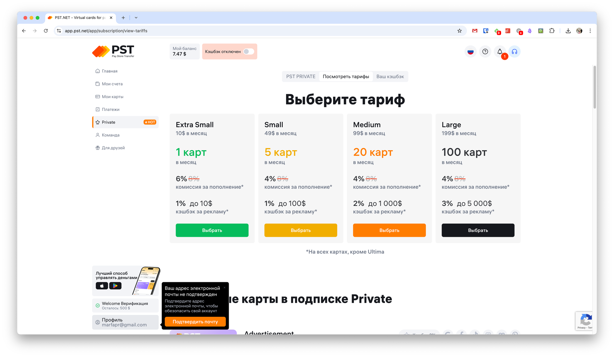614x357 pixels.
Task: Switch to the Ваш кэшбэк tab
Action: click(x=390, y=77)
